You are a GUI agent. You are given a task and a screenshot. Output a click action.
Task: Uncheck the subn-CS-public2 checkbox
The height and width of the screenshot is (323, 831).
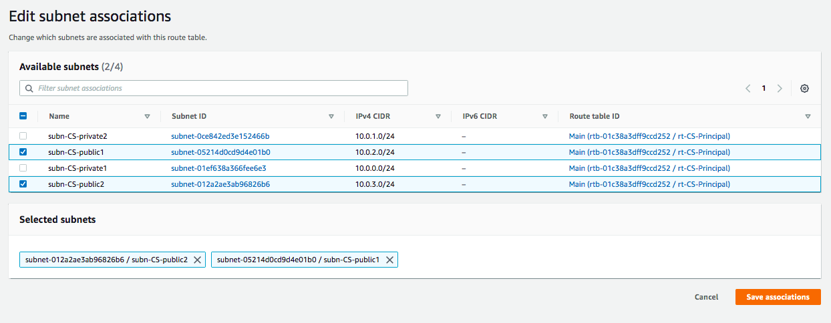23,184
